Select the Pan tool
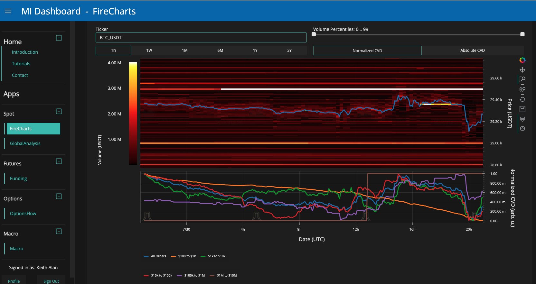Image resolution: width=536 pixels, height=284 pixels. 522,70
